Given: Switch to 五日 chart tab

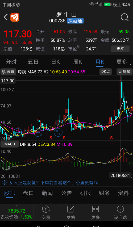Looking at the screenshot, I should pos(33,62).
